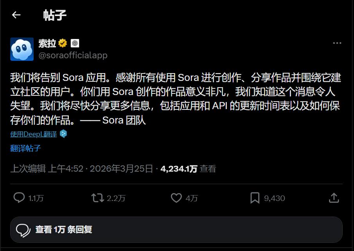Click the post text about Sora 应用

point(176,99)
